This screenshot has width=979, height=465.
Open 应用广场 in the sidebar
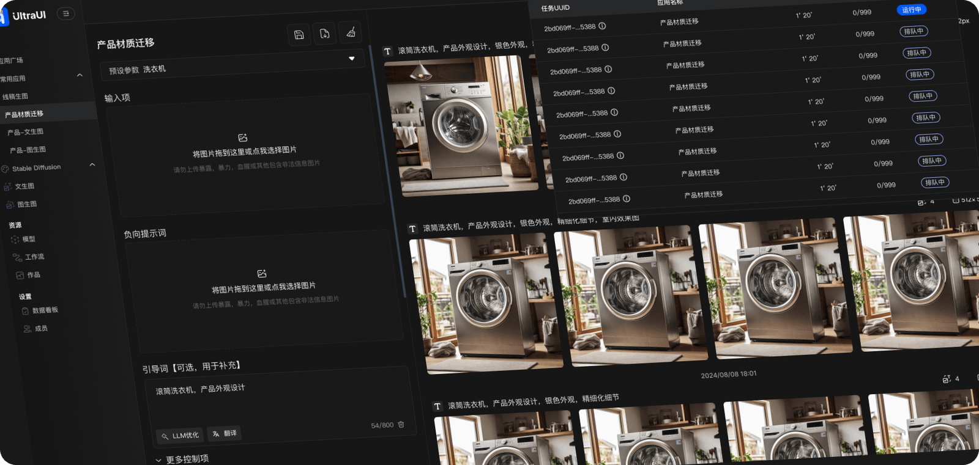[x=12, y=60]
